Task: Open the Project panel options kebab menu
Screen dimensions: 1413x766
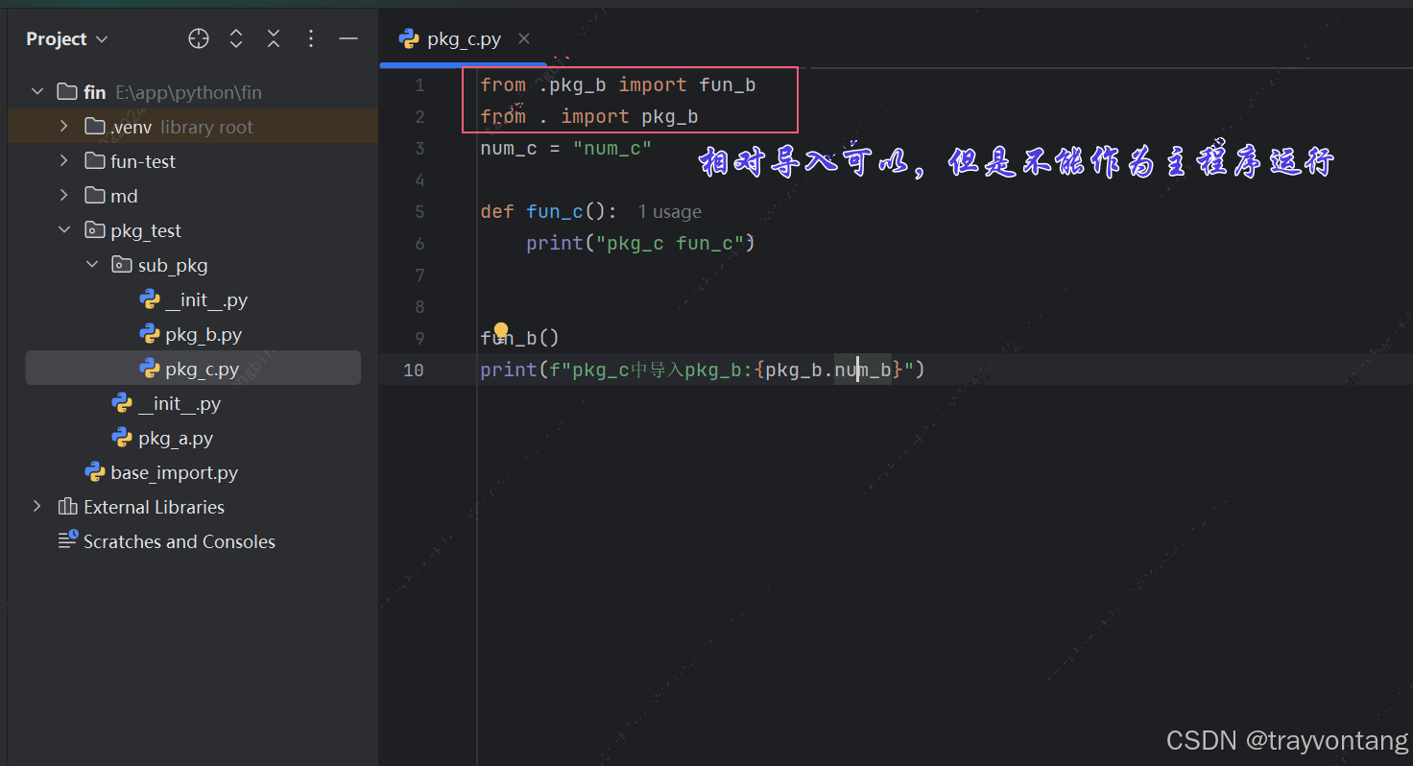Action: tap(311, 38)
